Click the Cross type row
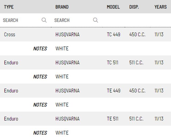The height and width of the screenshot is (139, 171). pos(10,34)
